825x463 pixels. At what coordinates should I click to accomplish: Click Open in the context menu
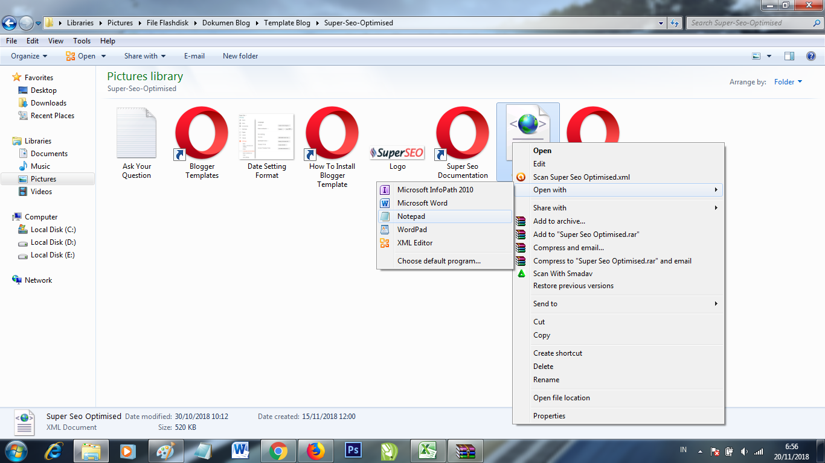[x=618, y=151]
